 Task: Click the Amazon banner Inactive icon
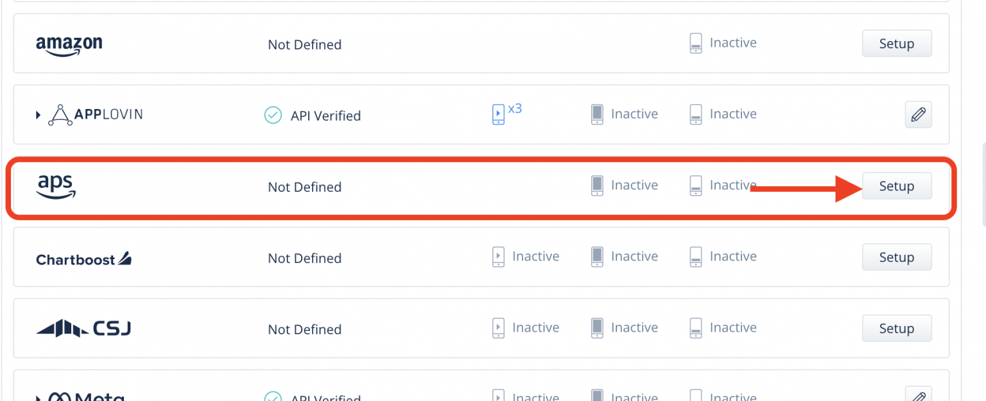coord(695,44)
